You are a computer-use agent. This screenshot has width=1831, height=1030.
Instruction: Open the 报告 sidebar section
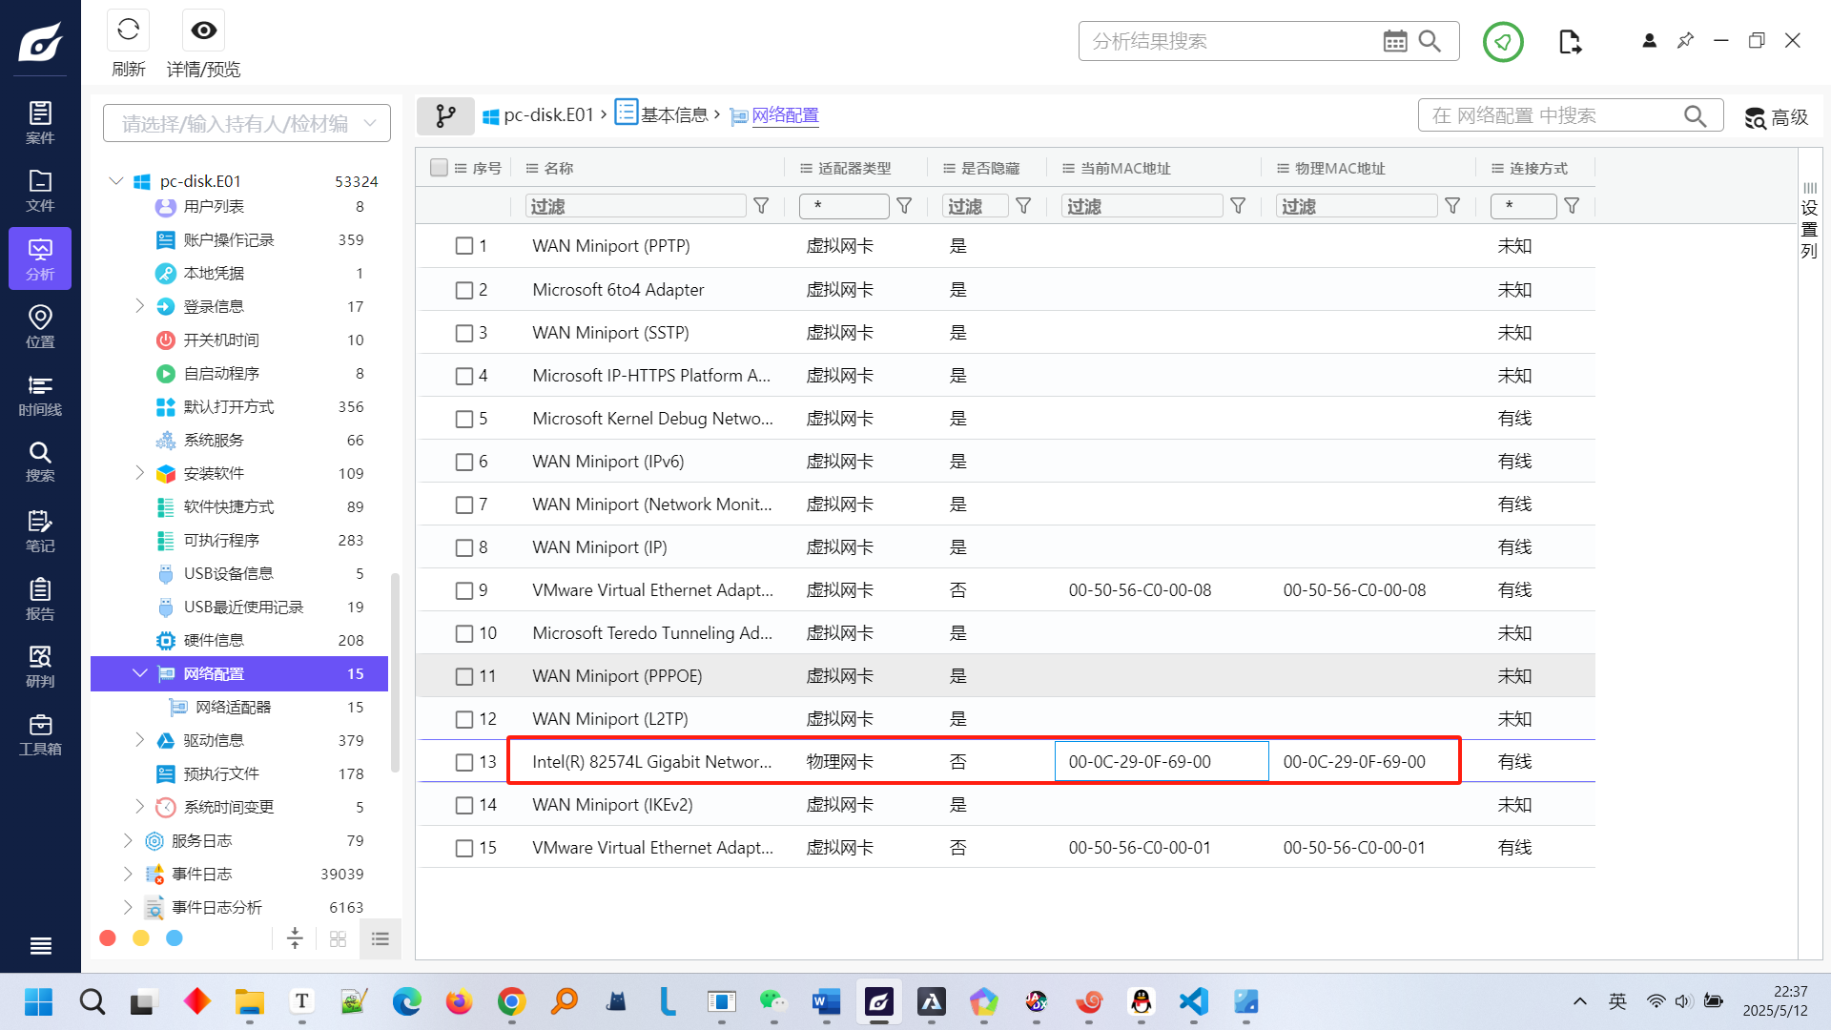click(40, 599)
